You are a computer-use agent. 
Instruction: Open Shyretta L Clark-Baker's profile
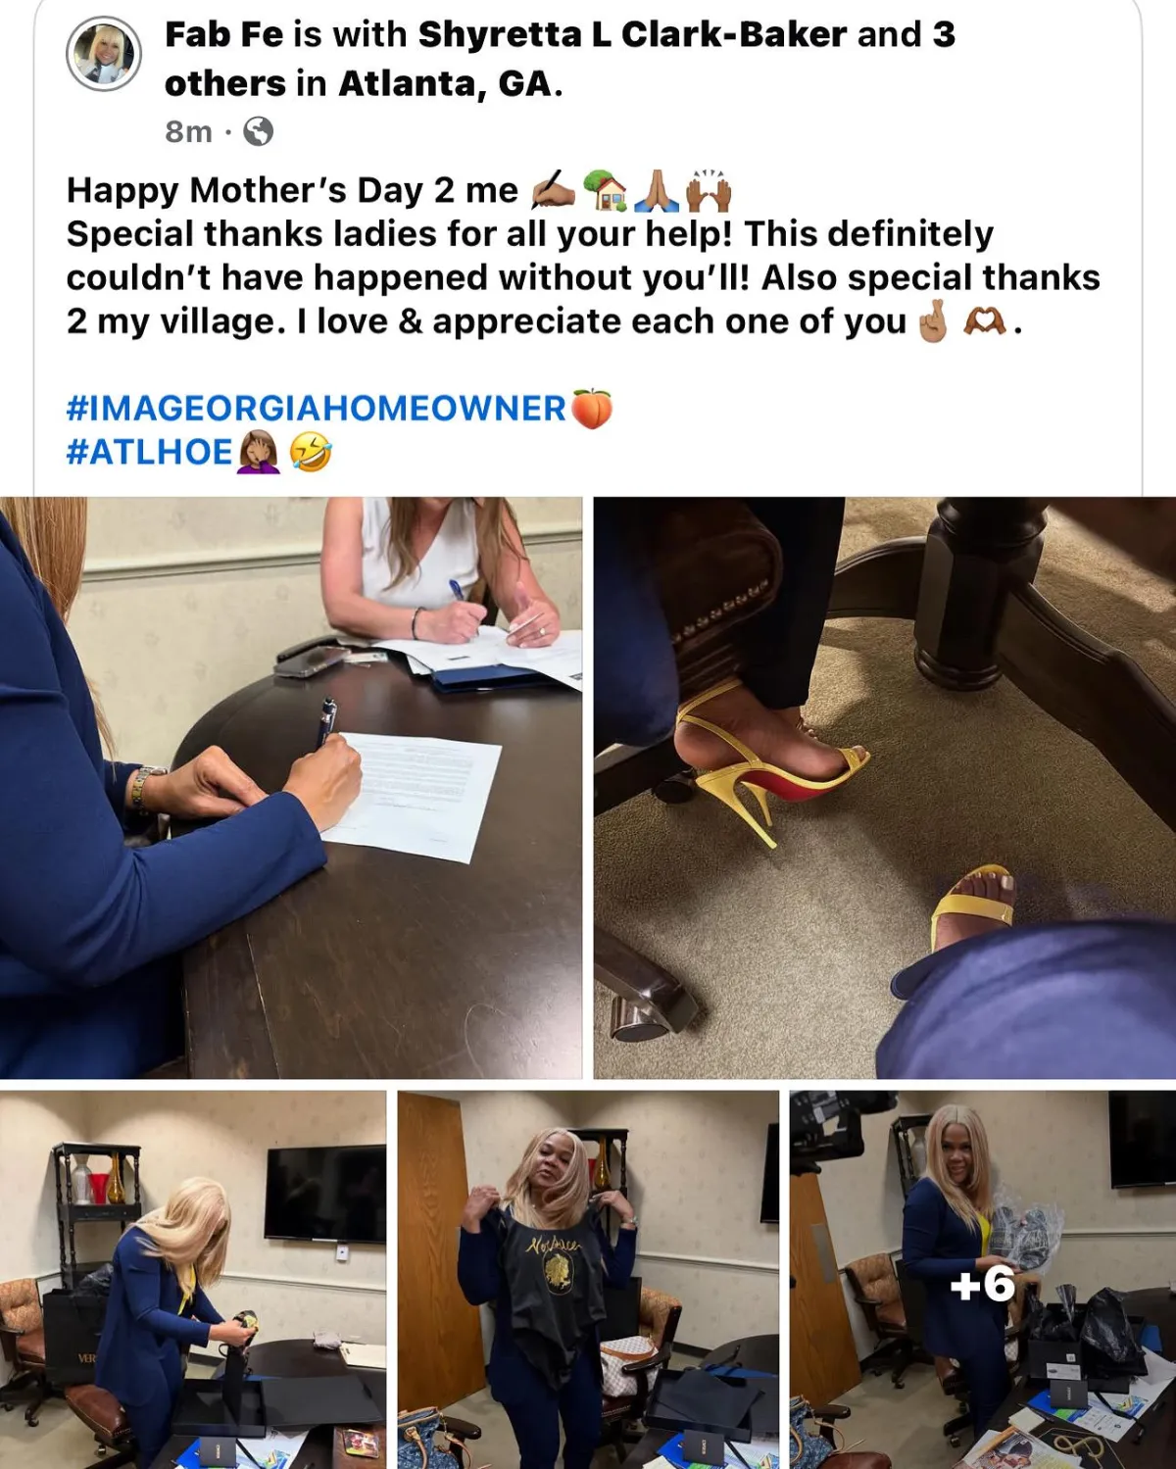tap(632, 34)
